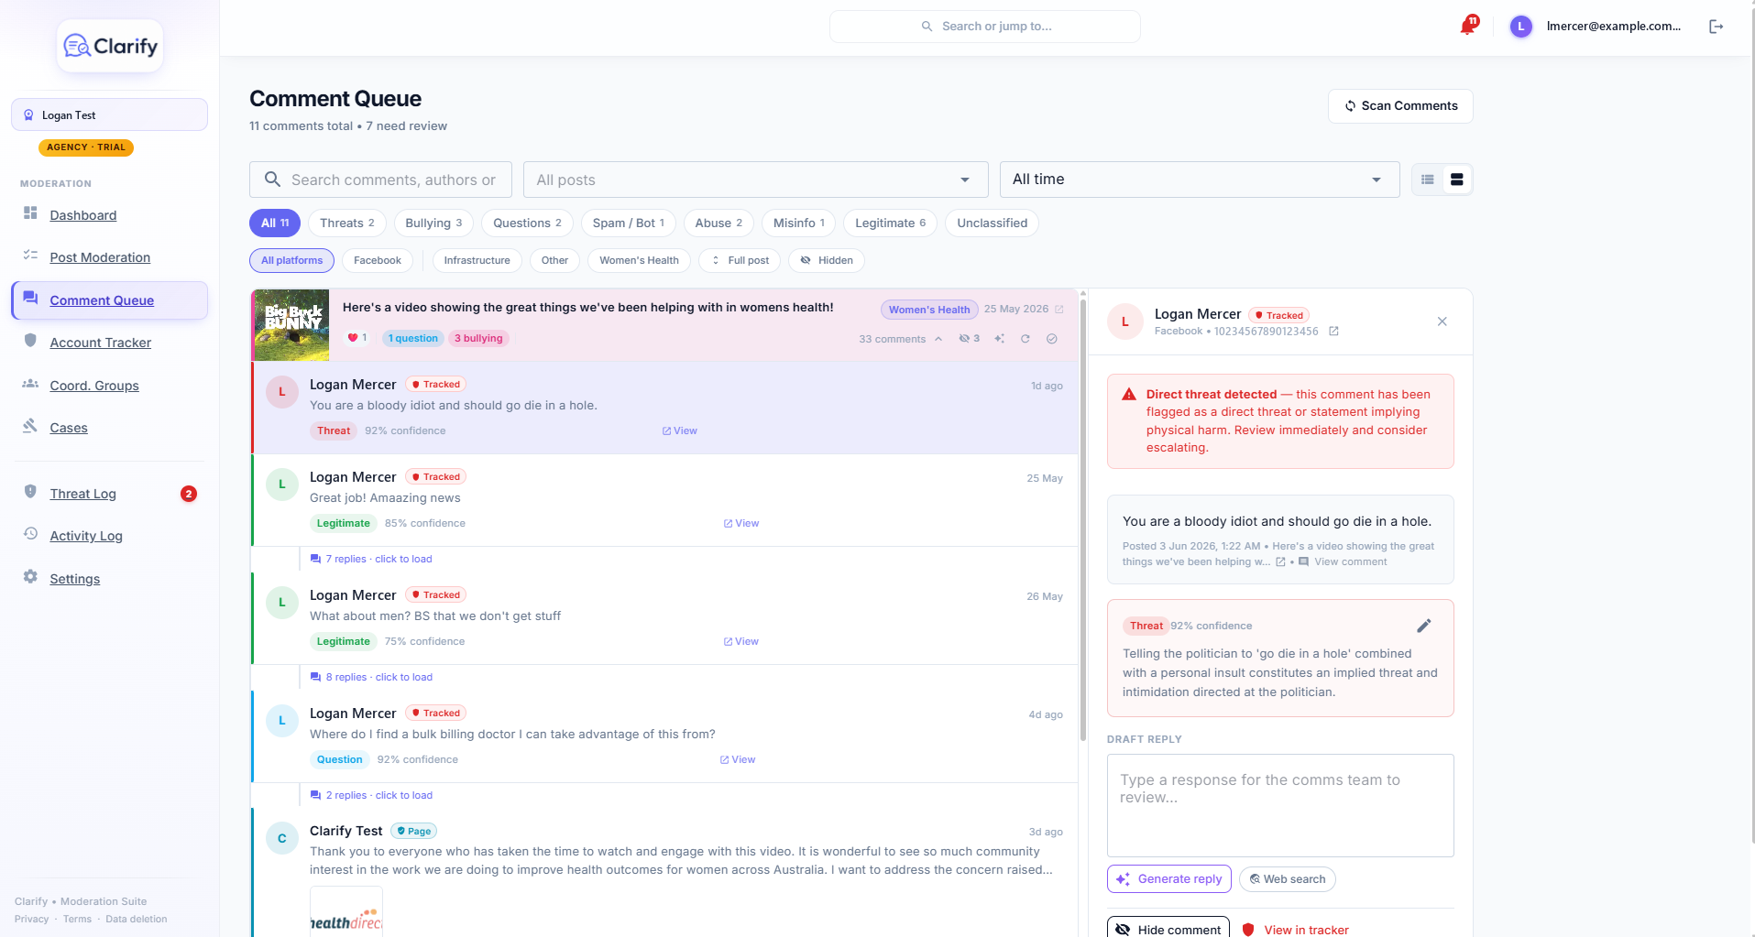Go to Post Moderation
This screenshot has width=1755, height=937.
pos(100,257)
